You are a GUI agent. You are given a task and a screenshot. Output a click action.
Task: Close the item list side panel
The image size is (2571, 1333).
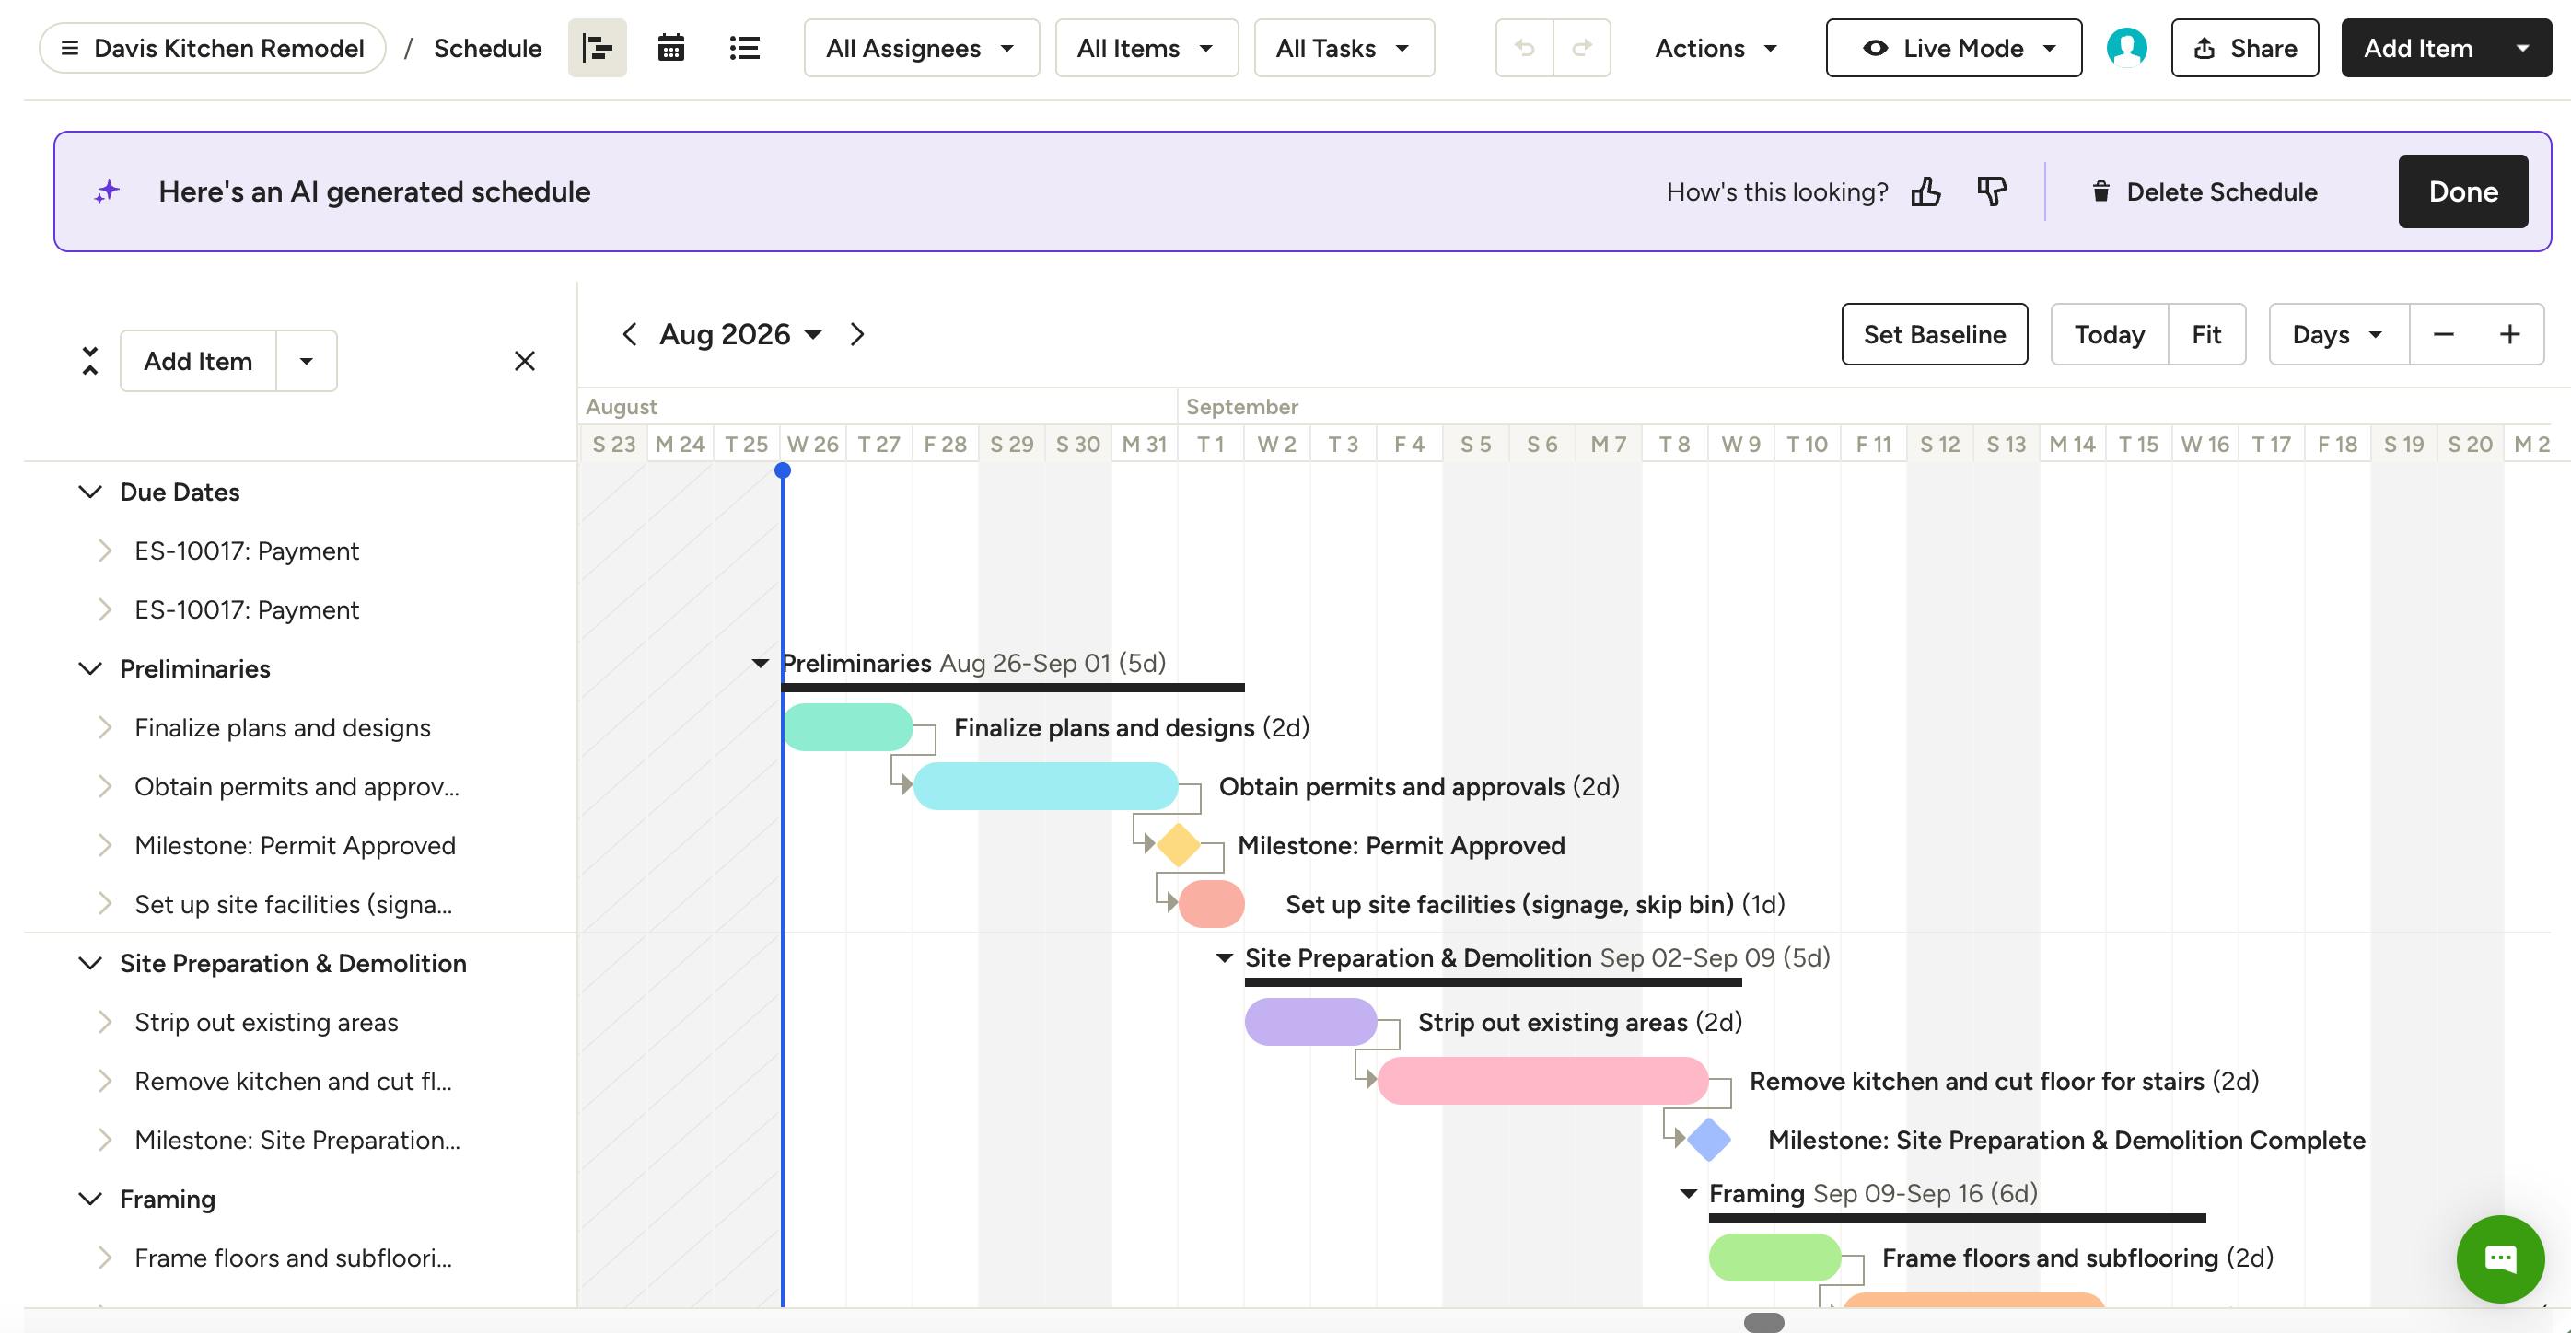point(525,361)
